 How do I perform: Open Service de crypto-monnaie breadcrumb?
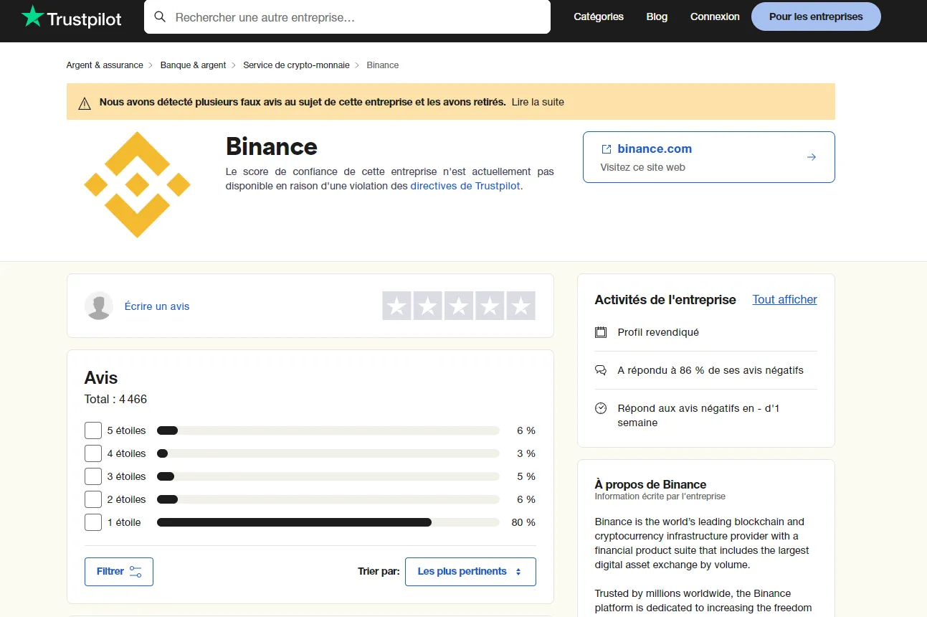[x=296, y=65]
